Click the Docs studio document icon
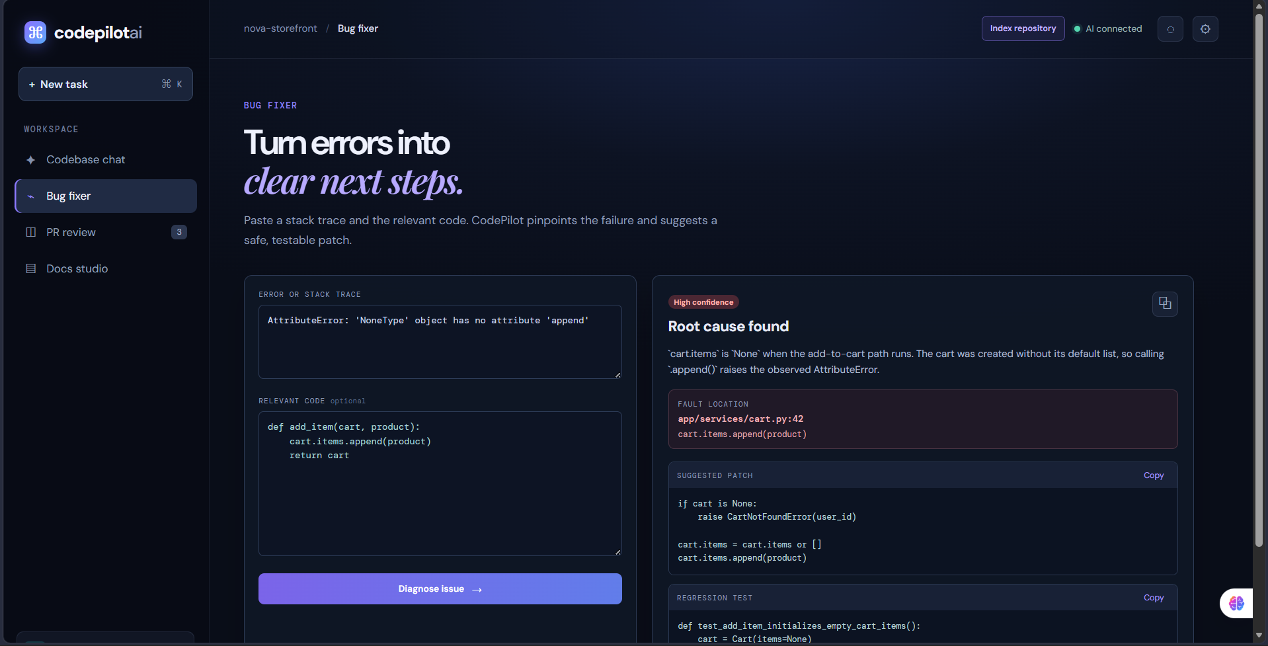 tap(30, 268)
